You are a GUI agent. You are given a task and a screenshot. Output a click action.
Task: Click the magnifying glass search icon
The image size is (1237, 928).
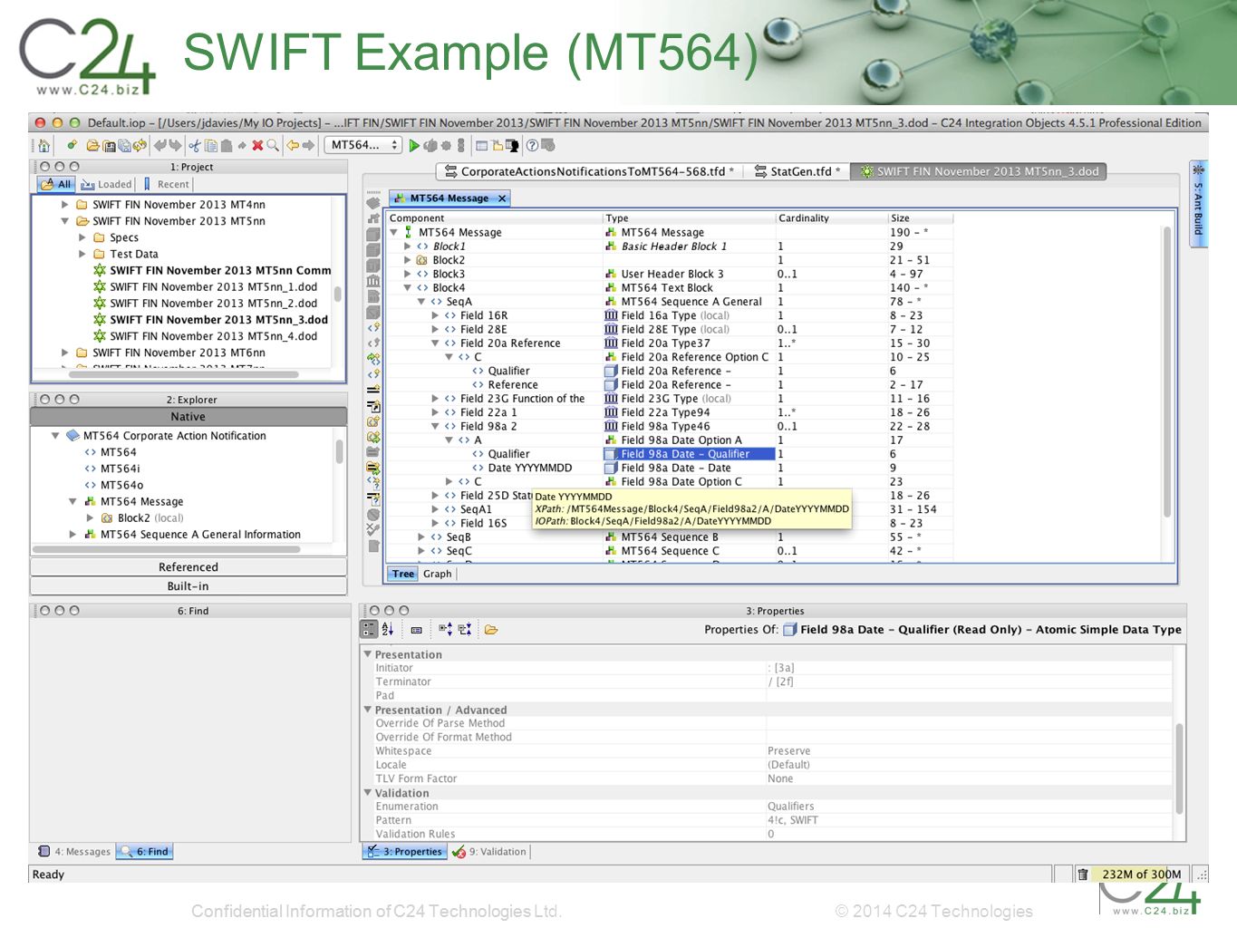pyautogui.click(x=273, y=145)
